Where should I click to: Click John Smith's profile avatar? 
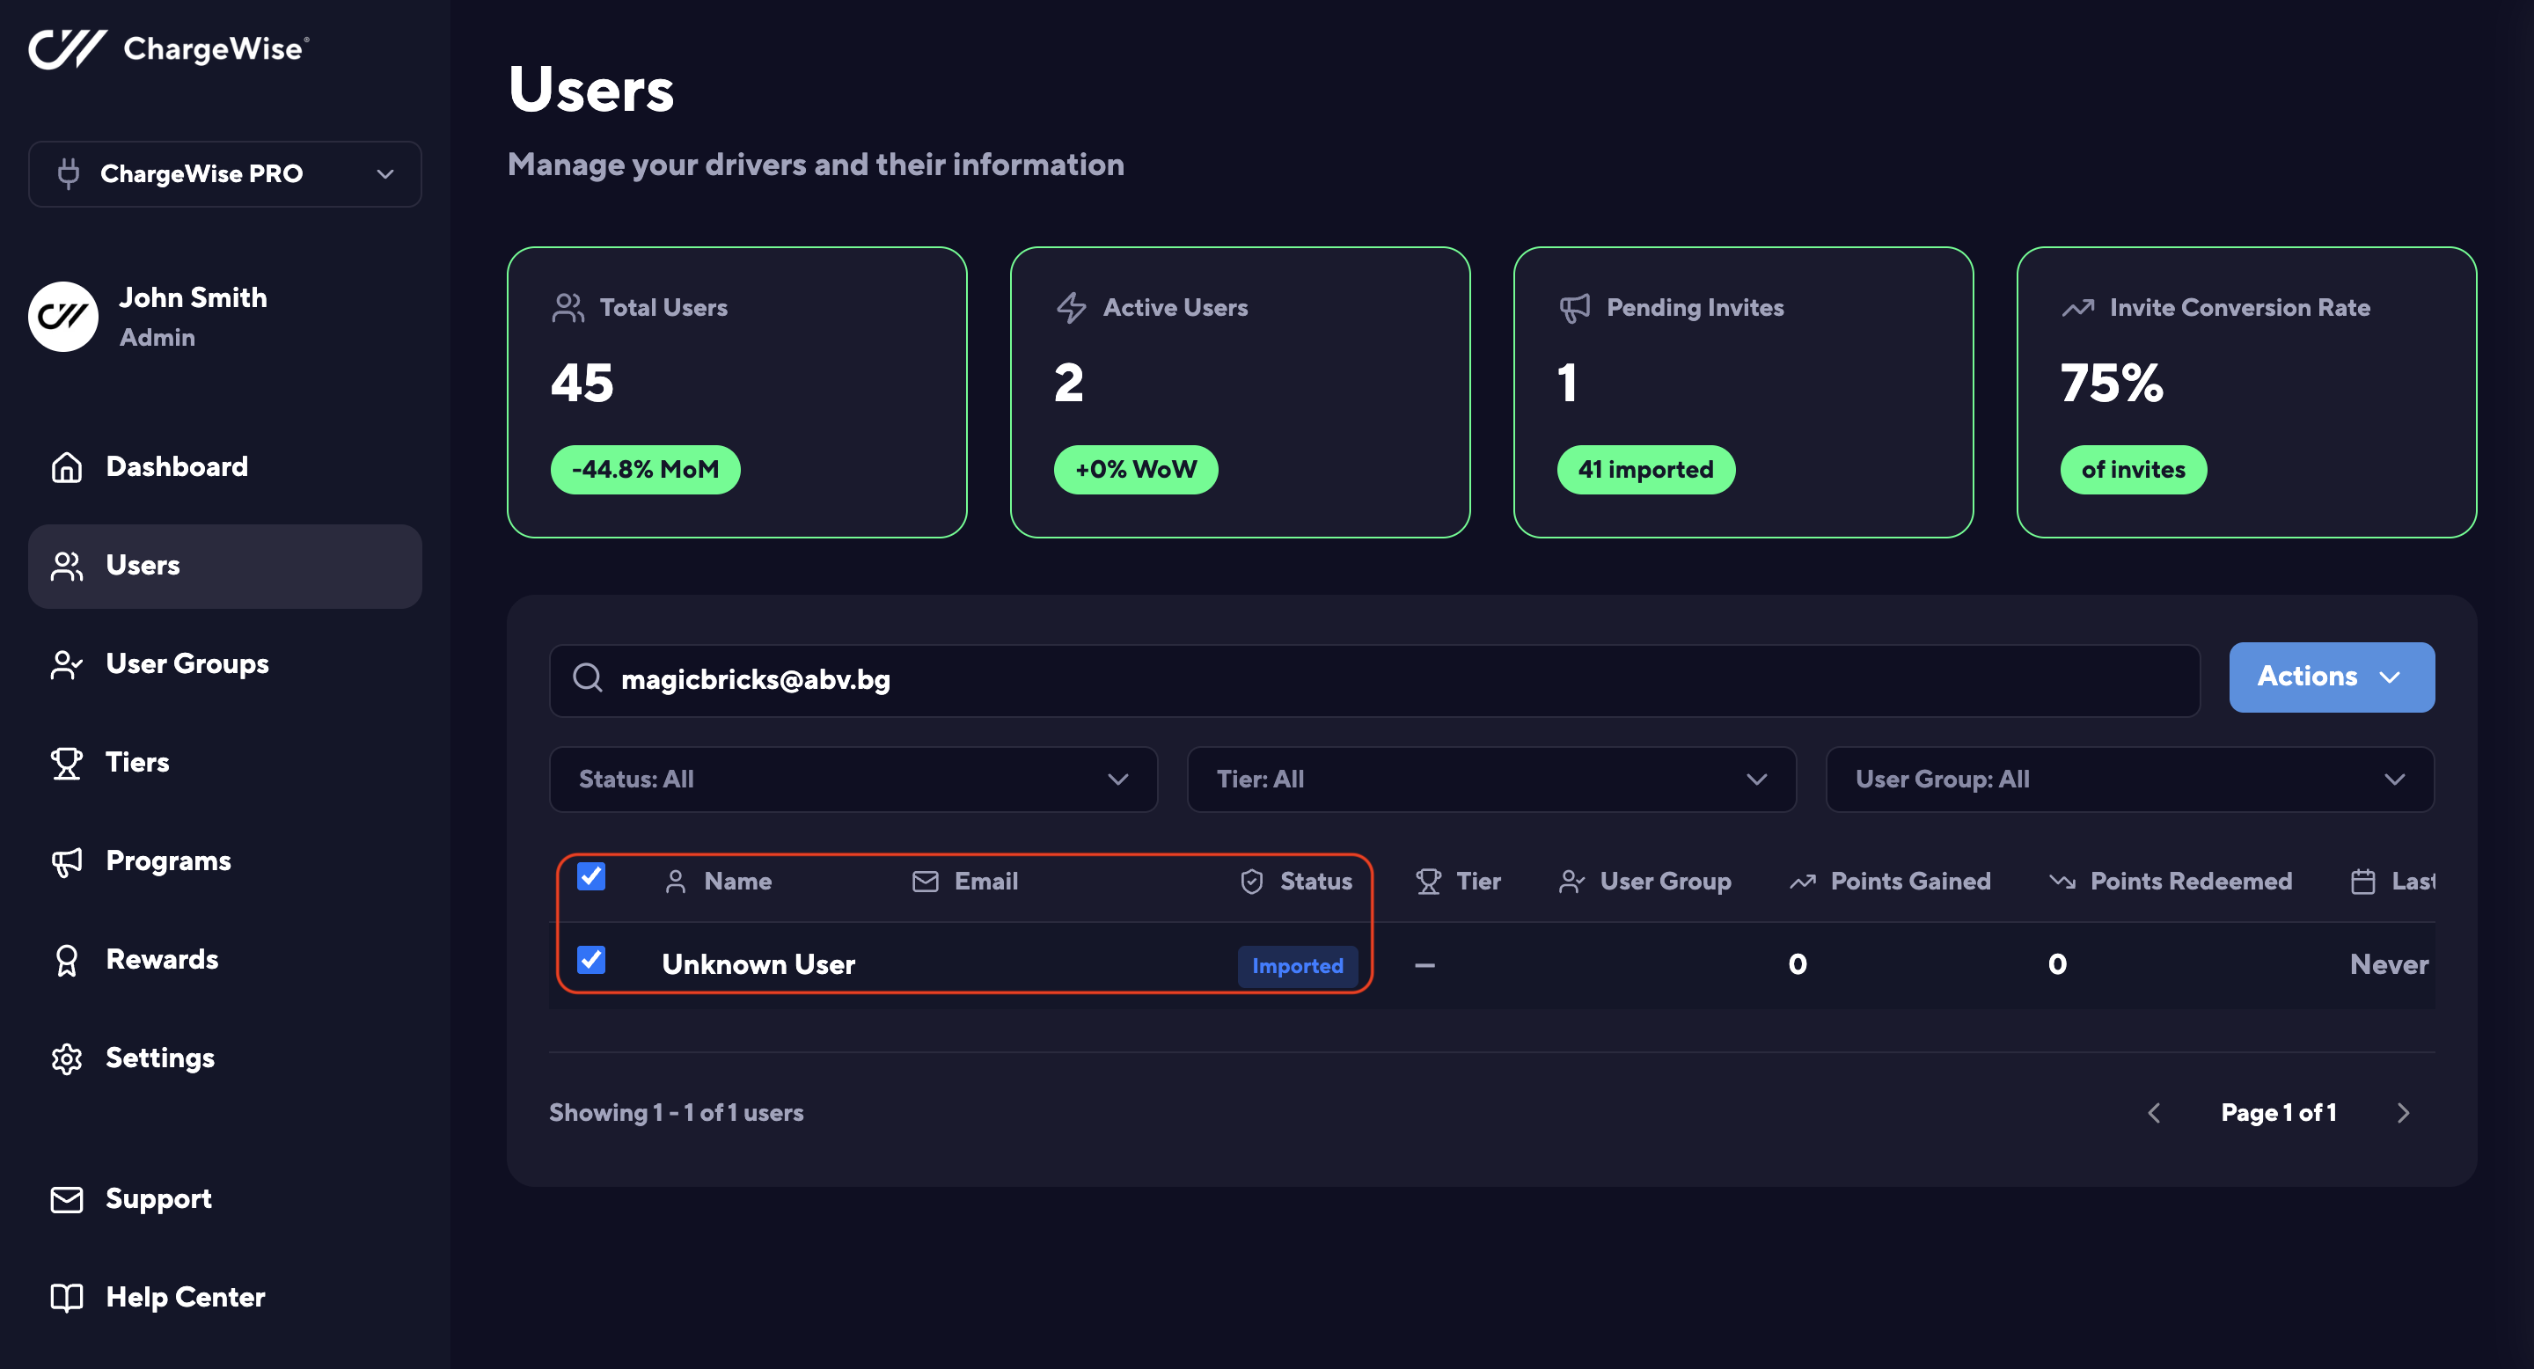coord(63,317)
